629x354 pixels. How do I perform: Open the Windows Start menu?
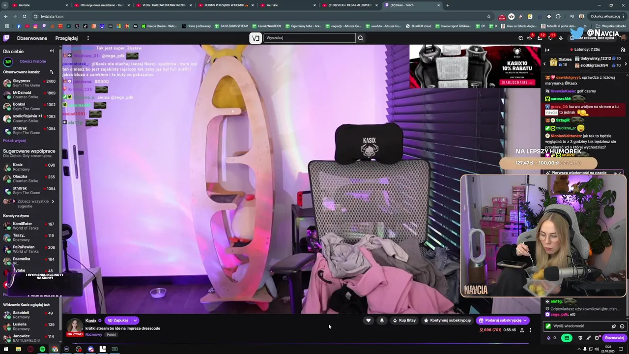(x=6, y=349)
